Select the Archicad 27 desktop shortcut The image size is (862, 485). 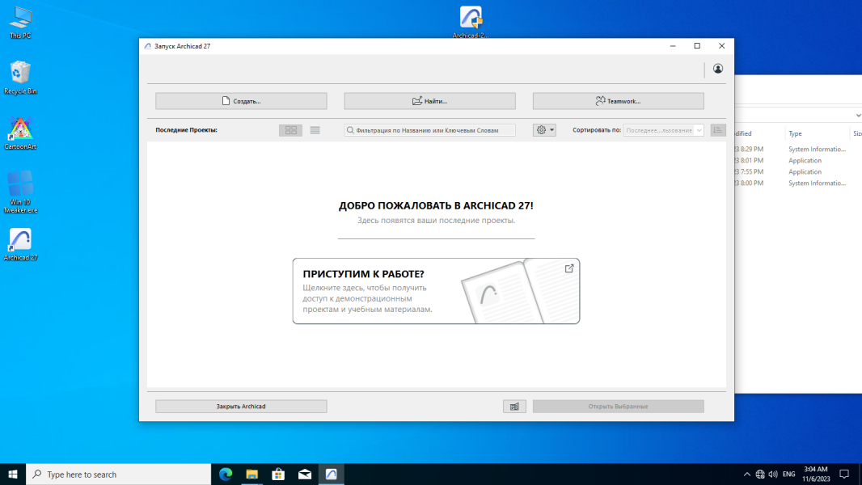coord(20,245)
